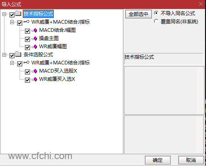Click the WR威廉幅图 magenta formula icon

35,47
